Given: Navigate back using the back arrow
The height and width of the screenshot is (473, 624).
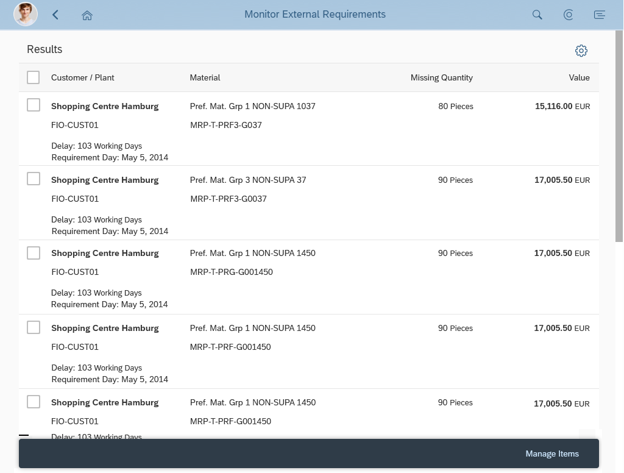Looking at the screenshot, I should point(55,14).
